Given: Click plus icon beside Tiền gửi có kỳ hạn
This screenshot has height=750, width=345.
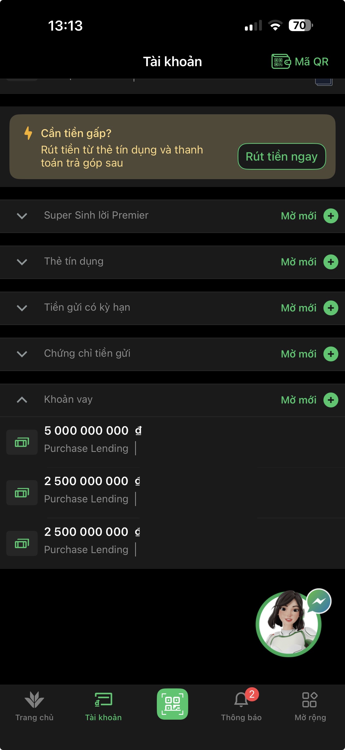Looking at the screenshot, I should coord(331,308).
